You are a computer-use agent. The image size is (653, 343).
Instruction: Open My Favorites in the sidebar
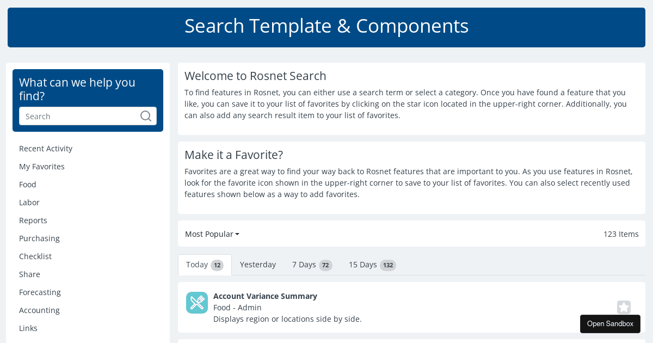(x=42, y=167)
